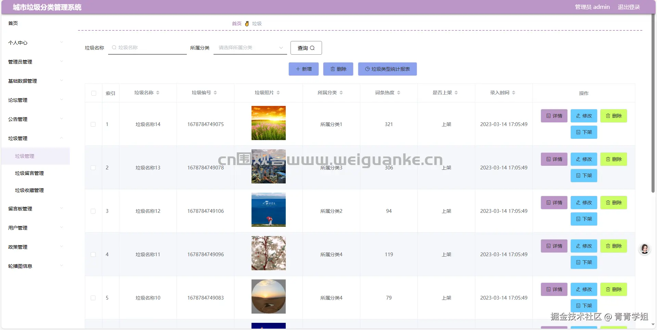Click 下架 for 垃圾名称11
The width and height of the screenshot is (657, 330).
coord(584,262)
